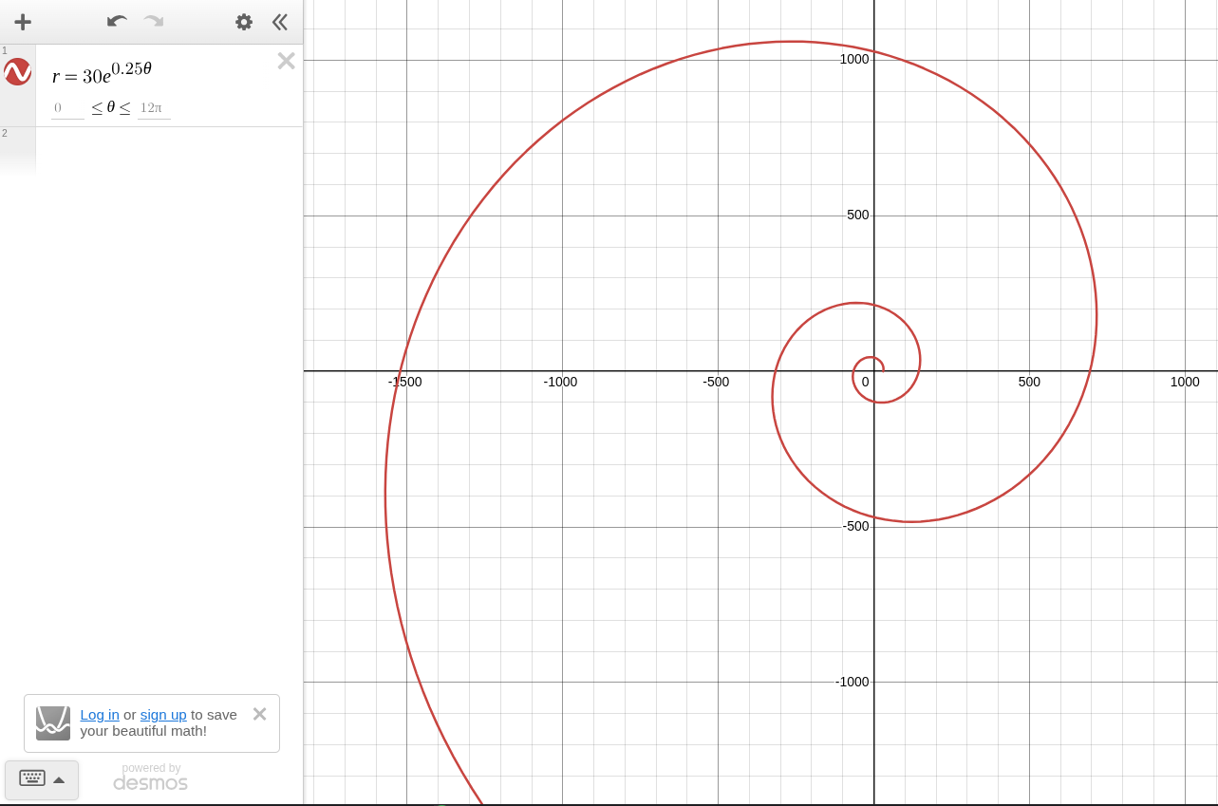Click the -1000 label on the y-axis
Screen dimensions: 1218x806
[853, 682]
